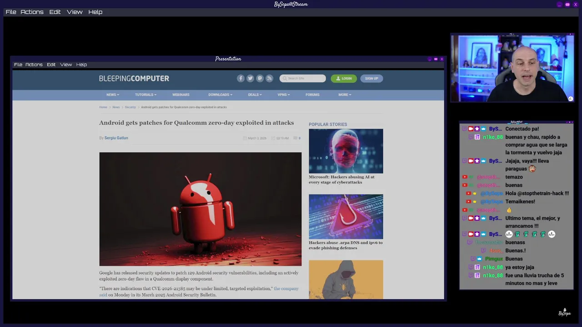Click chat message 'Hola @stopthetrain-hack !!!'
The height and width of the screenshot is (327, 582).
coord(537,193)
